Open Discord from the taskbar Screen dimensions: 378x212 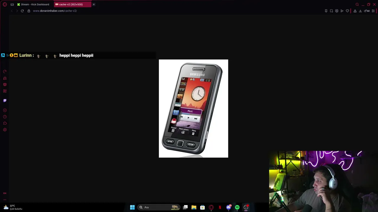click(x=228, y=207)
